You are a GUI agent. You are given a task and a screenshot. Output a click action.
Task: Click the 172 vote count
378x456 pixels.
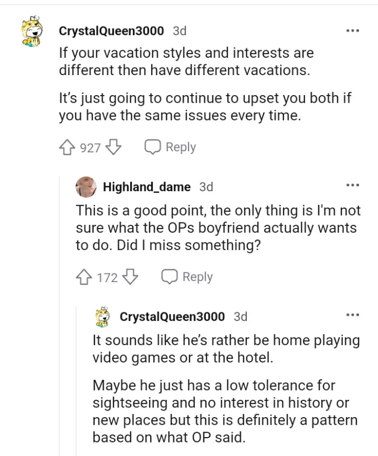[x=107, y=277]
